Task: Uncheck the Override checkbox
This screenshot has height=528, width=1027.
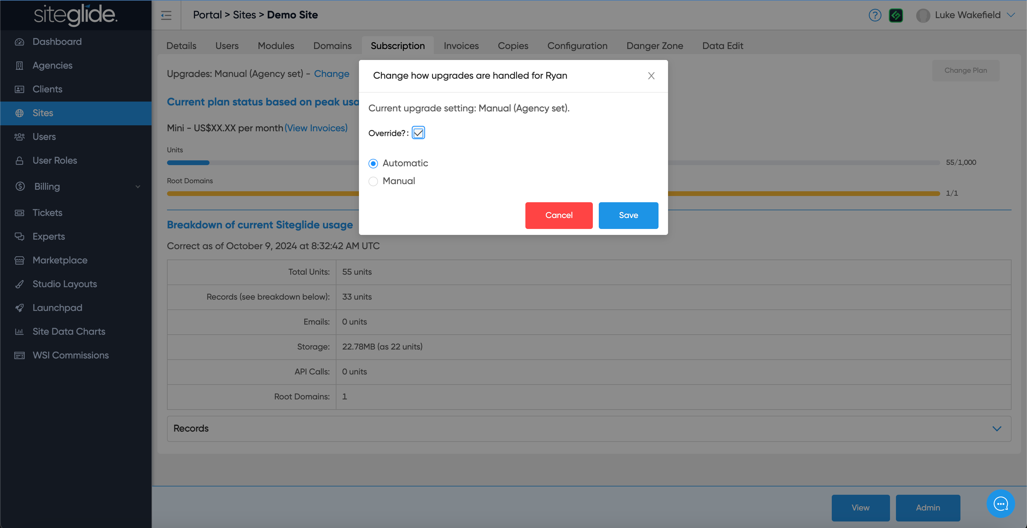Action: [418, 133]
